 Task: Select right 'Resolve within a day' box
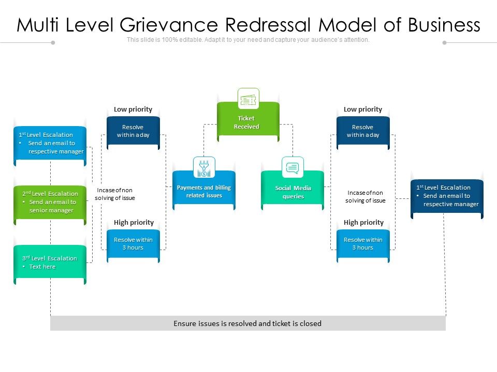(363, 133)
